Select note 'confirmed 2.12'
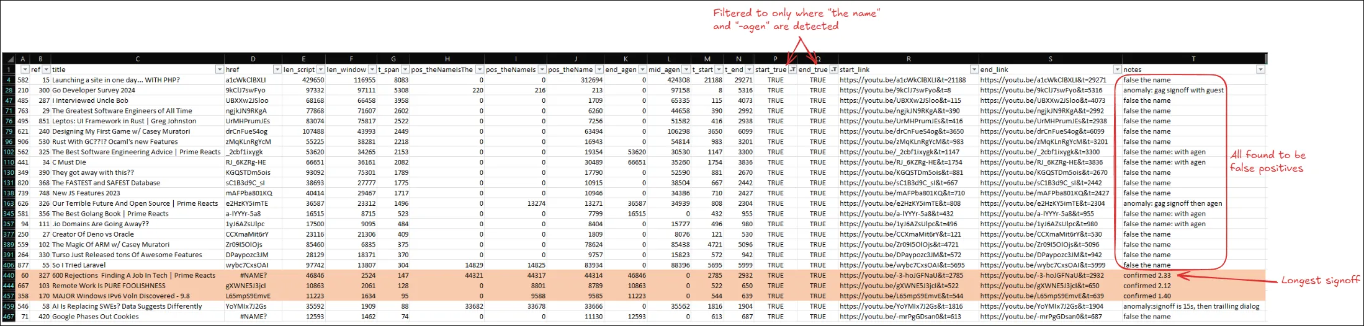This screenshot has width=1364, height=326. coord(1193,286)
